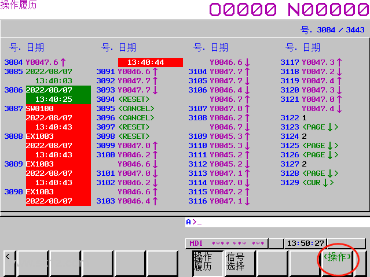Select entry 3117 Y0047.3 rising

pos(312,62)
